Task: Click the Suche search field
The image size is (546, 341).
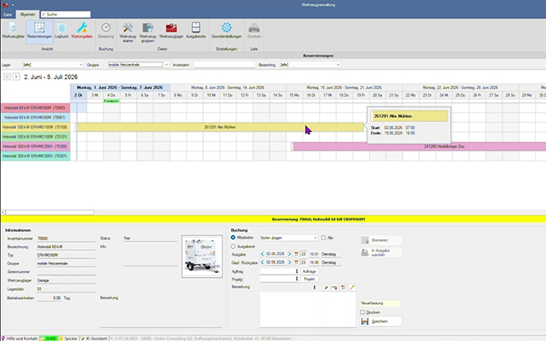Action: [x=66, y=14]
